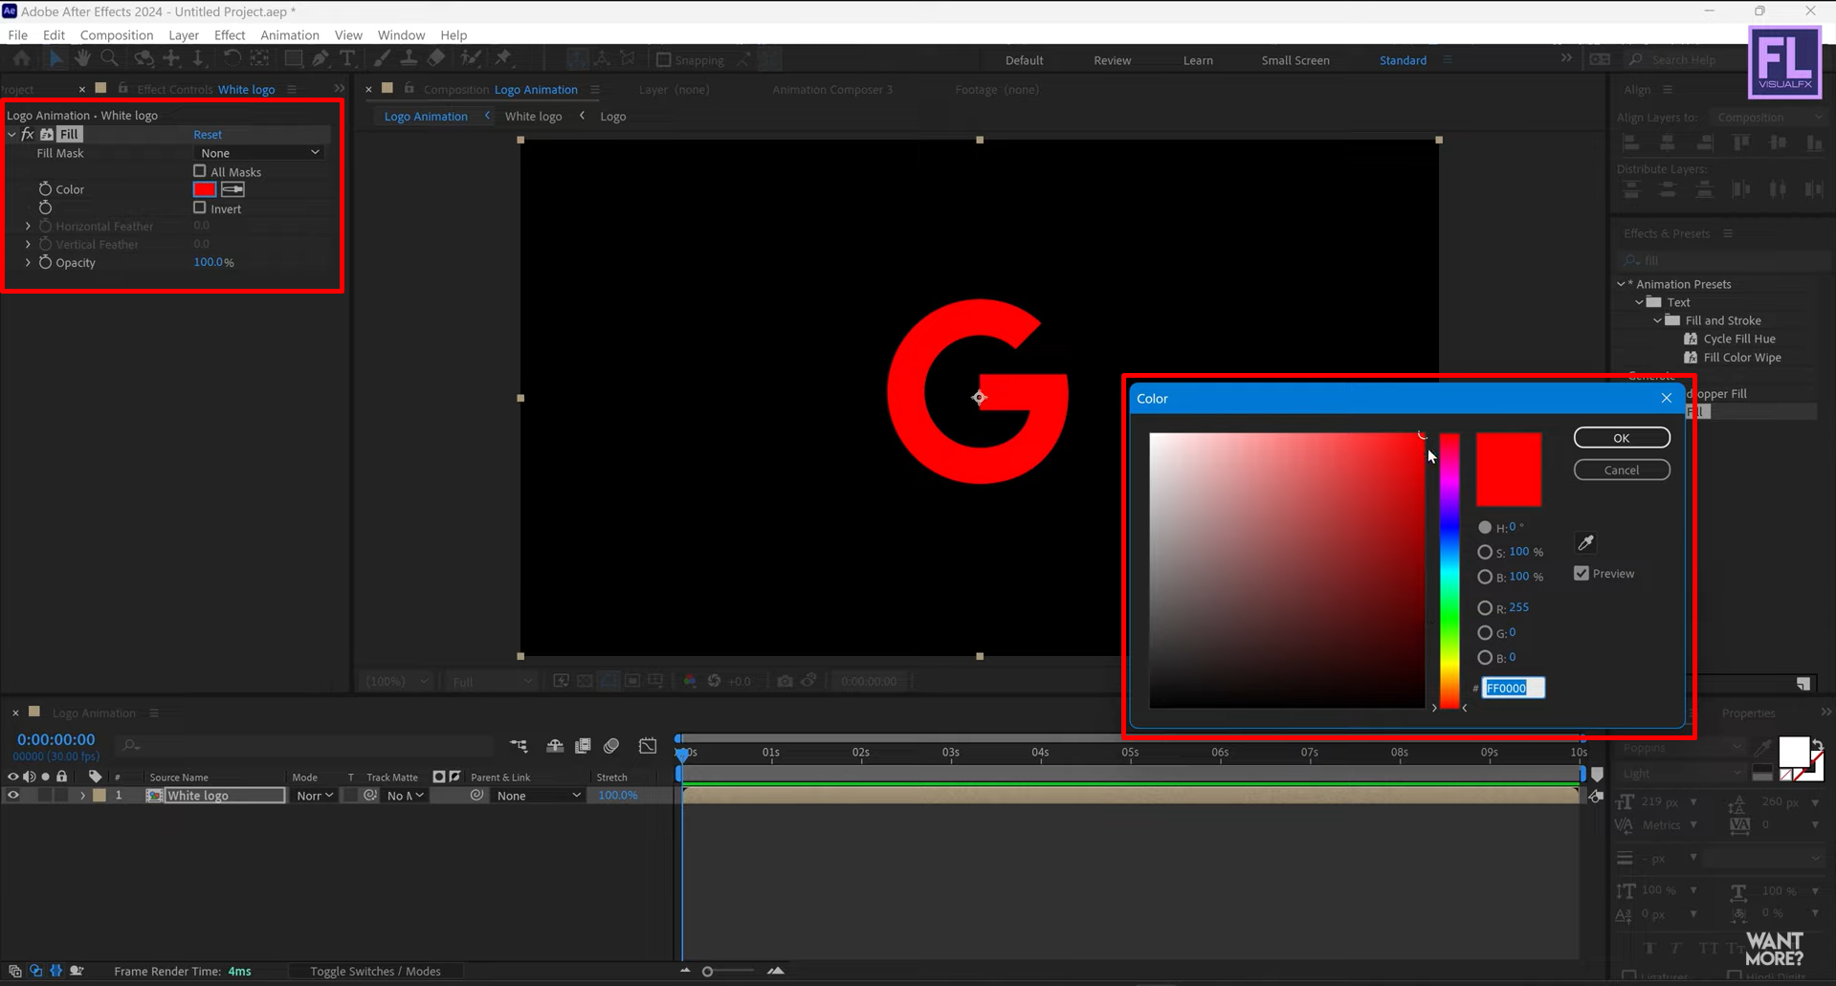1836x986 pixels.
Task: Click Cancel in the Color dialog
Action: pos(1622,470)
